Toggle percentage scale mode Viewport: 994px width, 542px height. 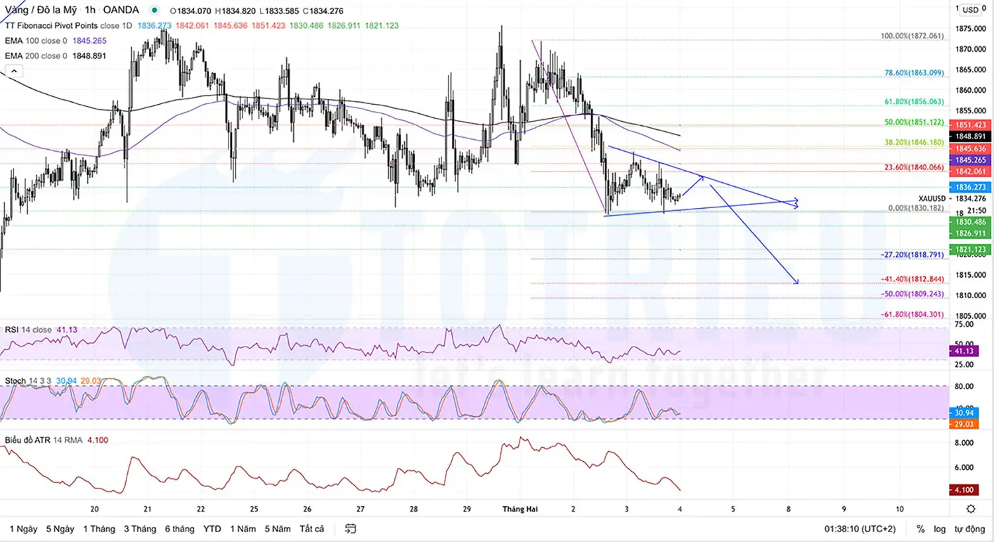[920, 529]
